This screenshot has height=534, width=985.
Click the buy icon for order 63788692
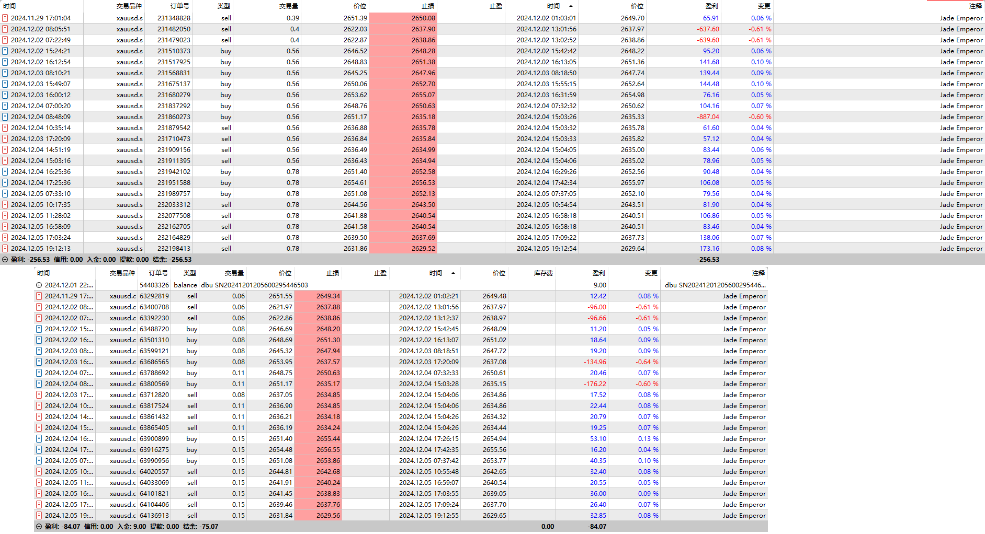tap(39, 373)
